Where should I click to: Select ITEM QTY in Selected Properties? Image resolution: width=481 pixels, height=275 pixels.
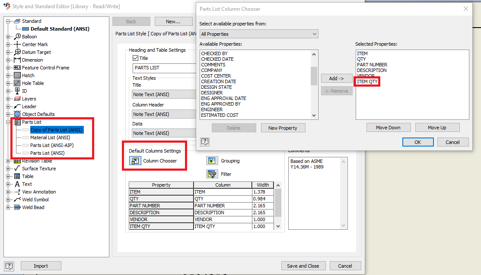point(367,81)
